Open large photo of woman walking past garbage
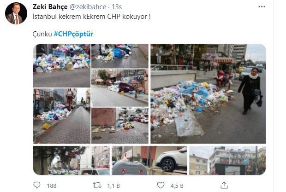The width and height of the screenshot is (286, 192). pyautogui.click(x=208, y=94)
